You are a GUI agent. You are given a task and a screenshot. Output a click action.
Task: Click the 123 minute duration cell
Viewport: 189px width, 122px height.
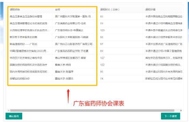coord(102,30)
